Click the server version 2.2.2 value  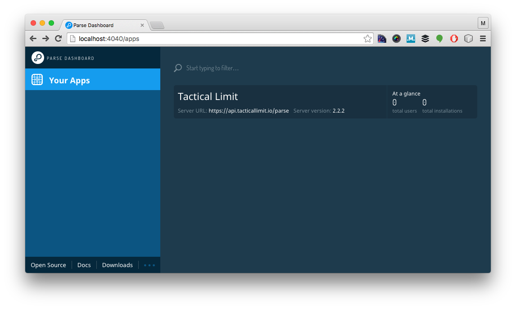pyautogui.click(x=338, y=110)
